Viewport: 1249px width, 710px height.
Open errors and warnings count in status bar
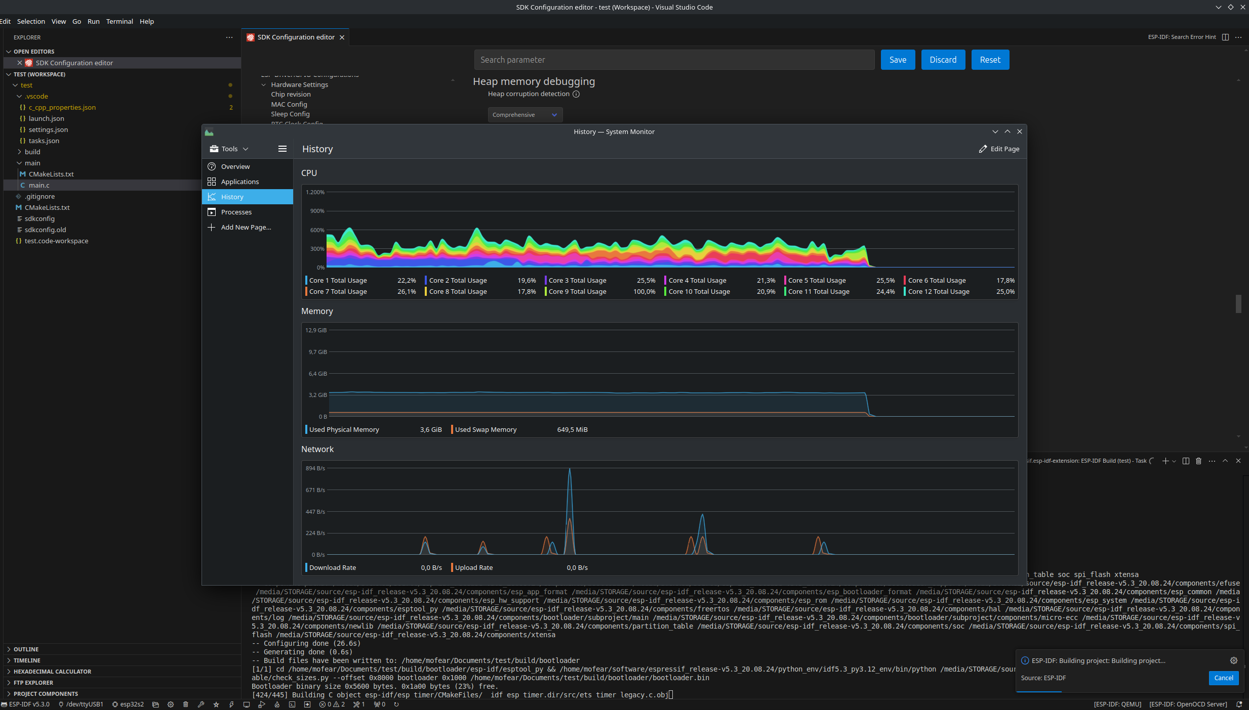coord(332,704)
